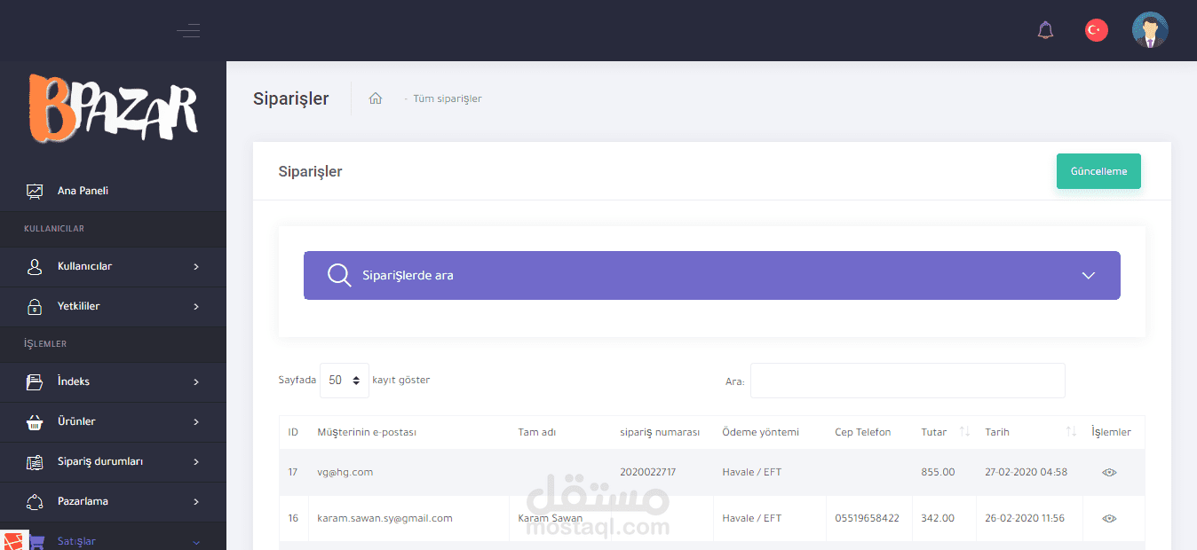Expand İndeks submenu chevron
The width and height of the screenshot is (1197, 550).
pos(196,381)
